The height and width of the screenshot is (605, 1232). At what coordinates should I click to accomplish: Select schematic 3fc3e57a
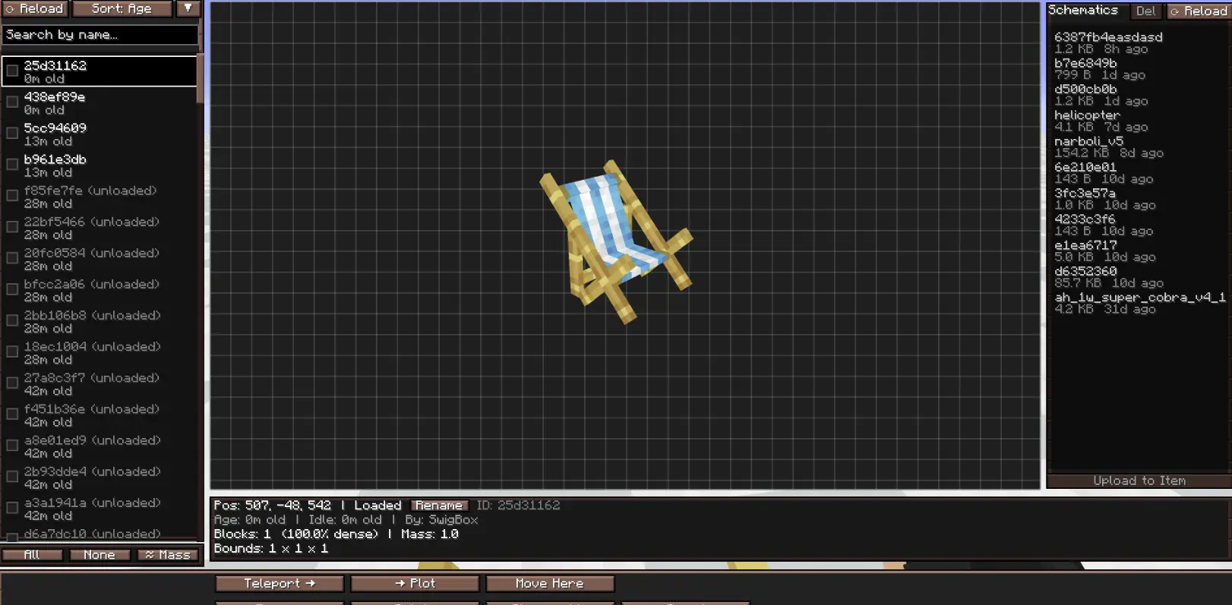point(1139,199)
